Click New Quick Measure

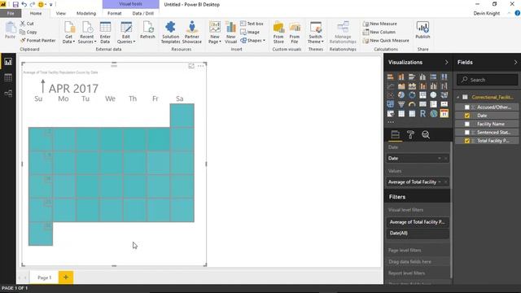(x=386, y=41)
